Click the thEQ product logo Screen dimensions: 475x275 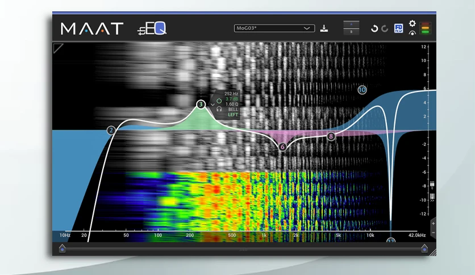click(x=152, y=28)
